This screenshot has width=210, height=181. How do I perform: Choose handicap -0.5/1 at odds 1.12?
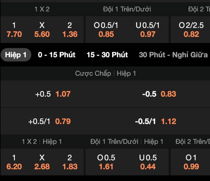point(156,121)
